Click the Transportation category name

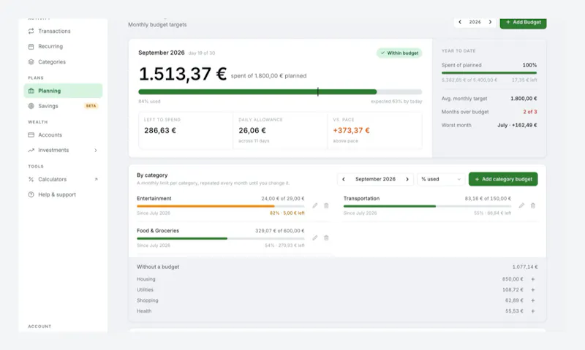tap(361, 199)
